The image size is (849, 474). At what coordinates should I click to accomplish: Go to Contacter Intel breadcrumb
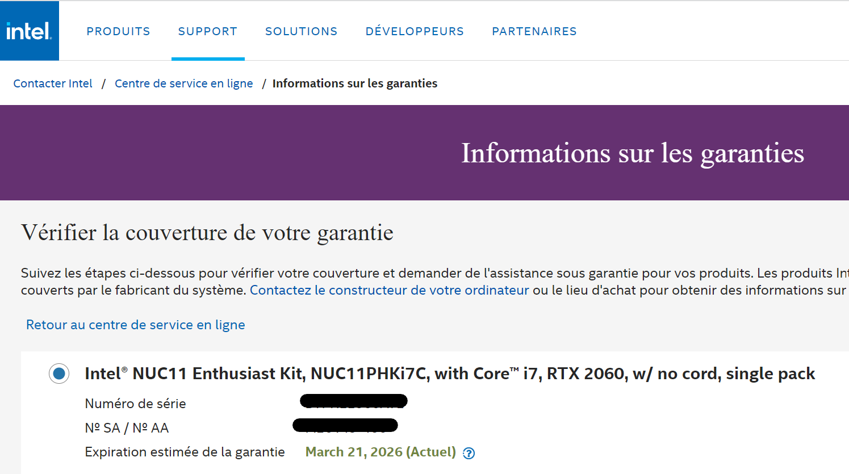click(x=53, y=83)
